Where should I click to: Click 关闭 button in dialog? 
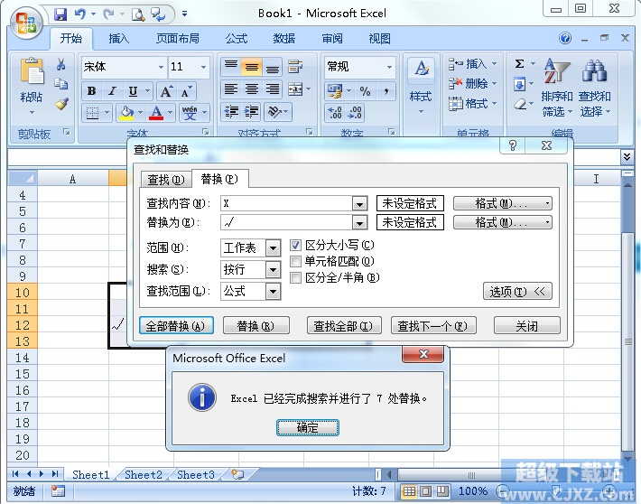coord(527,326)
